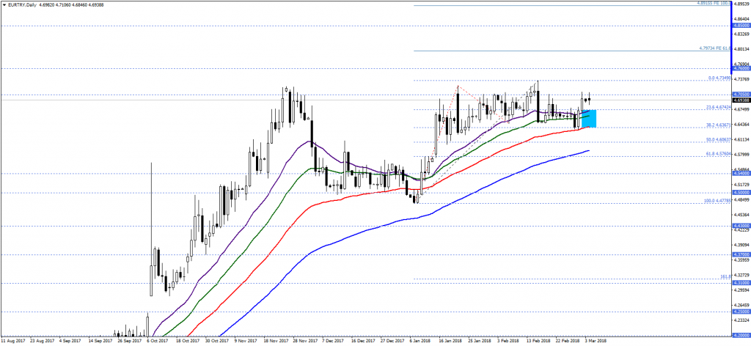Click the 4.86404 price scale value
This screenshot has width=751, height=346.
click(741, 18)
